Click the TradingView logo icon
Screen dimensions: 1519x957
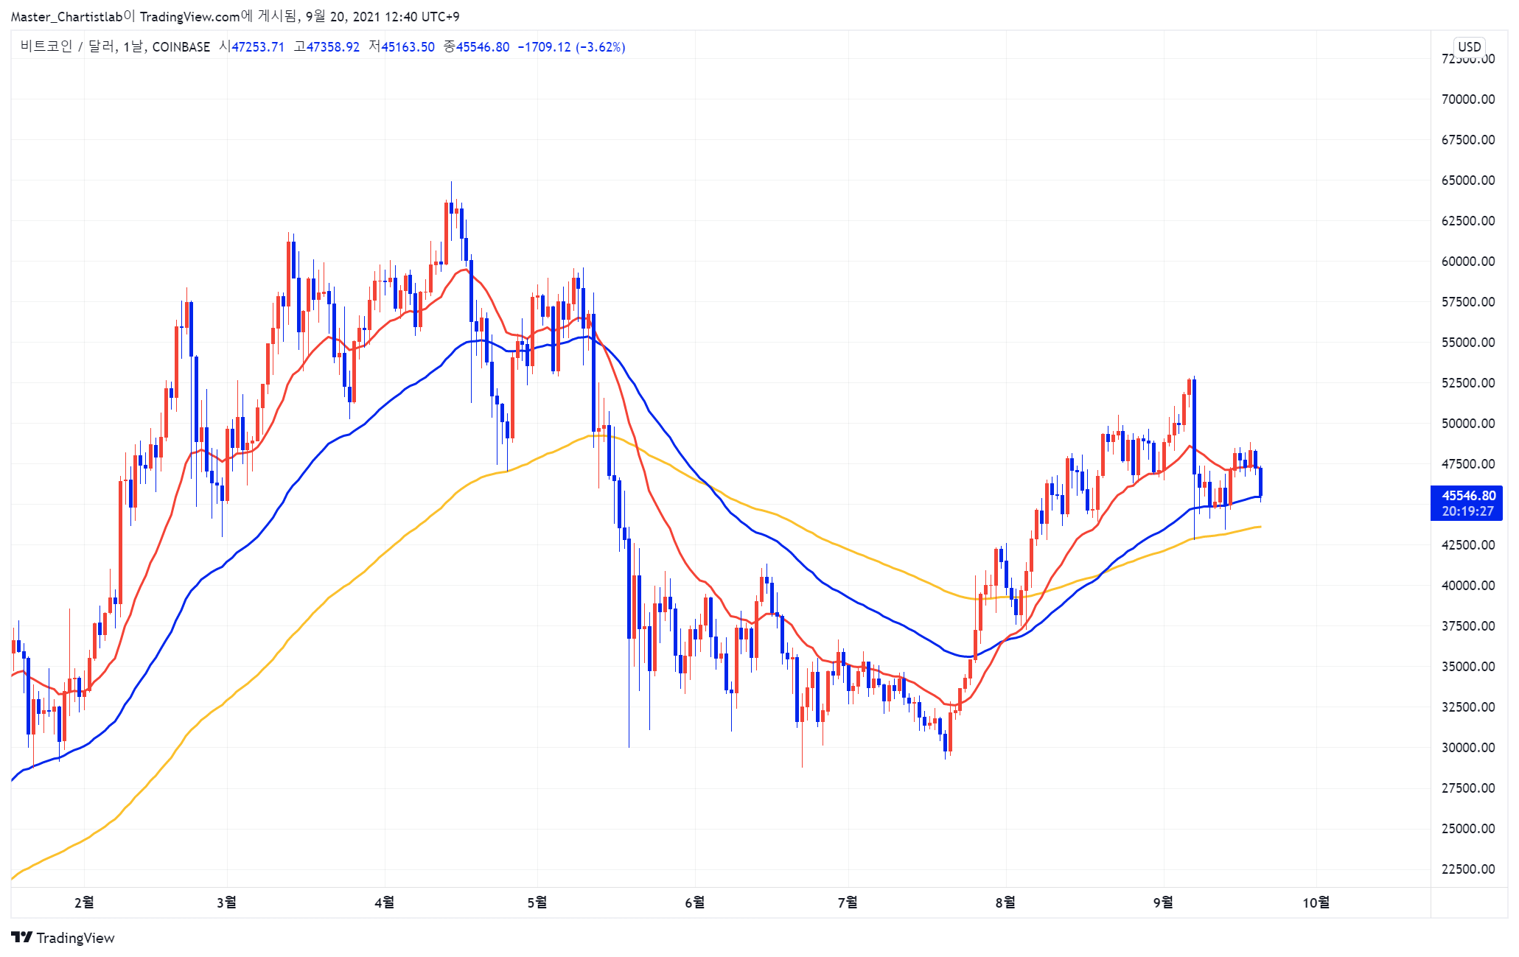(x=22, y=937)
